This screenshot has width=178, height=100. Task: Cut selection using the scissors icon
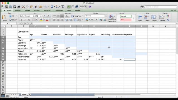(x=24, y=7)
